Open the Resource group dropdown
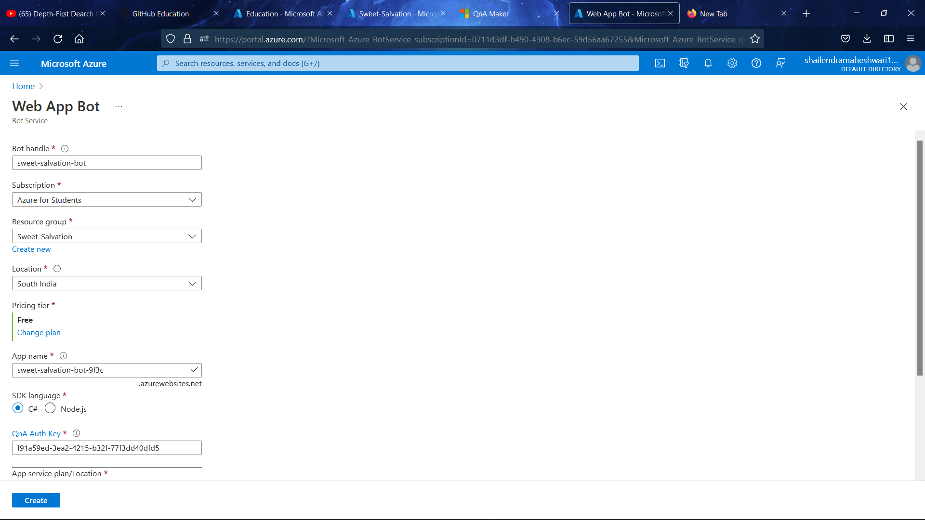Viewport: 925px width, 520px height. click(x=106, y=236)
